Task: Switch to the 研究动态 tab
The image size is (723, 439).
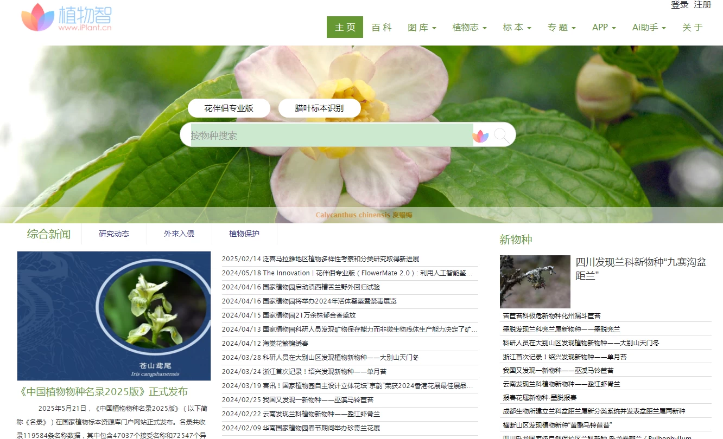Action: coord(114,234)
